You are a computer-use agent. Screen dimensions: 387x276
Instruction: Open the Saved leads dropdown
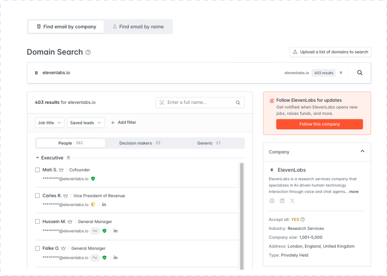[x=86, y=123]
